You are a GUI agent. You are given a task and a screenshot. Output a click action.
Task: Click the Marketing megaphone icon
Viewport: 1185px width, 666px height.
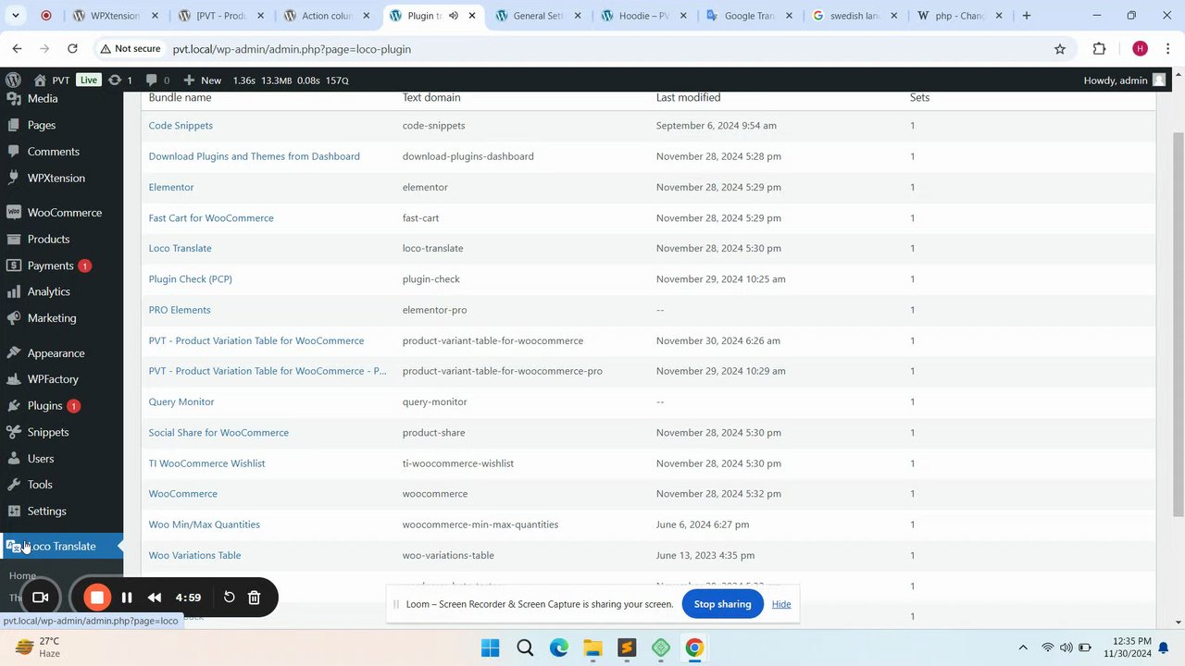coord(14,318)
